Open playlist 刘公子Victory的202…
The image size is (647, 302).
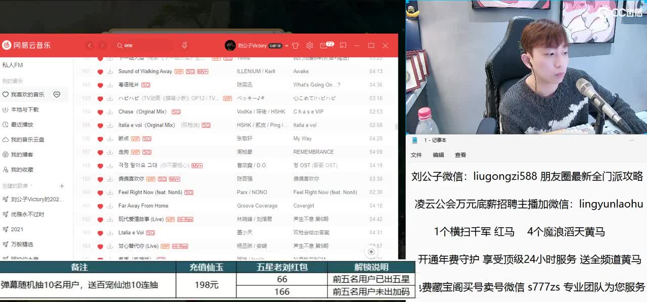tap(38, 199)
